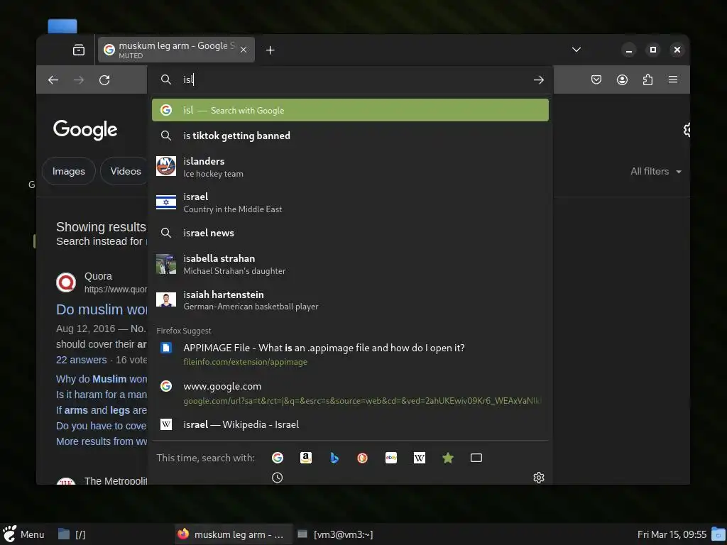Click the magnifier icon in the address bar
Viewport: 727px width, 545px height.
(166, 79)
